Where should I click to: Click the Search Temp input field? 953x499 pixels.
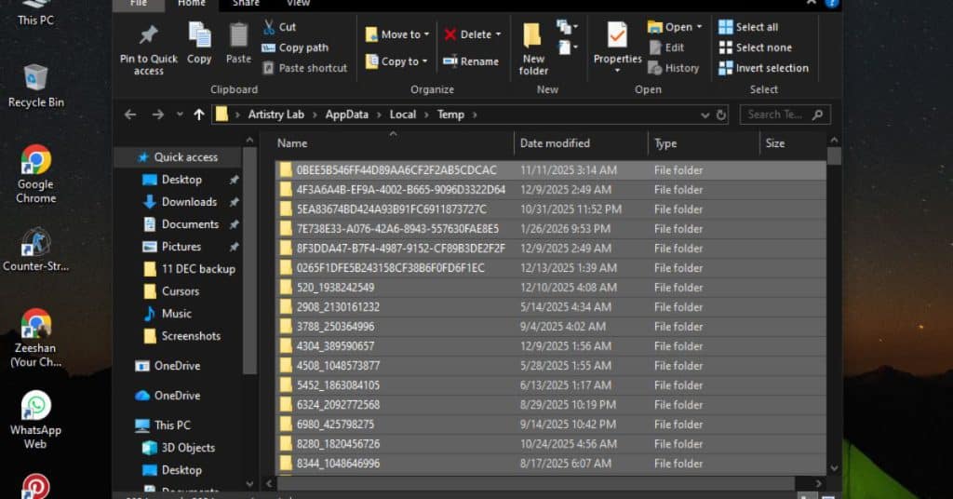coord(774,115)
